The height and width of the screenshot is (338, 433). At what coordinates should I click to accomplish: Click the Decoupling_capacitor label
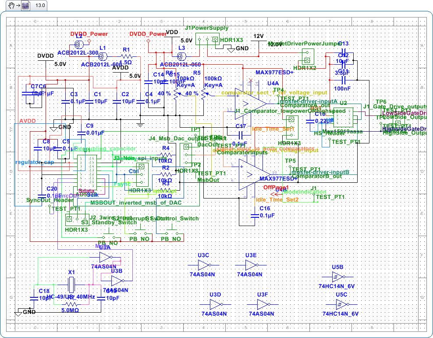point(105,149)
